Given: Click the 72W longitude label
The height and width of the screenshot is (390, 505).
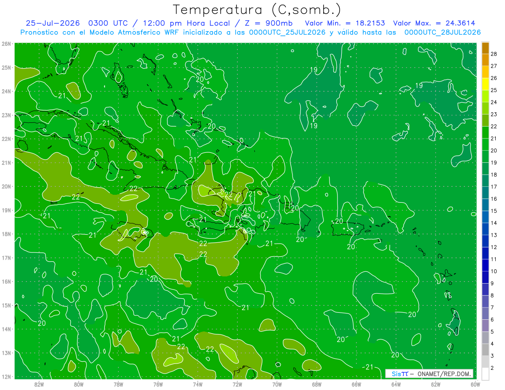Looking at the screenshot, I should (237, 384).
